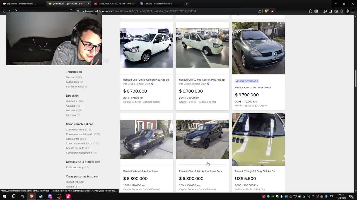The width and height of the screenshot is (357, 200).
Task: Click the ESP input language indicator
Action: point(332,196)
